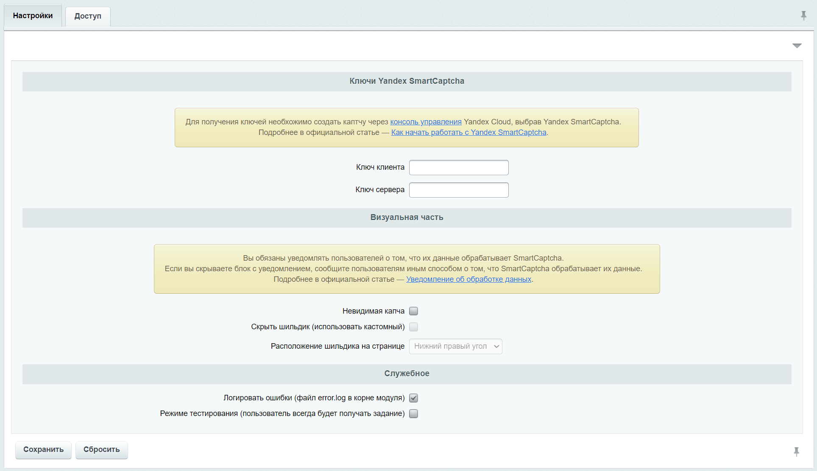Image resolution: width=817 pixels, height=471 pixels.
Task: Open the консоль управления link
Action: click(x=425, y=121)
